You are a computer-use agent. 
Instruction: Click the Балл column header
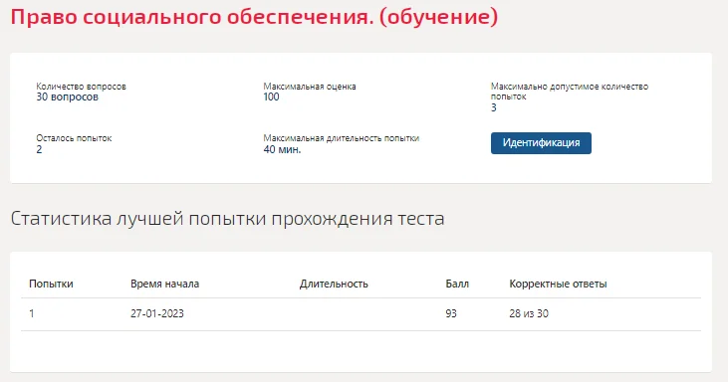[457, 284]
